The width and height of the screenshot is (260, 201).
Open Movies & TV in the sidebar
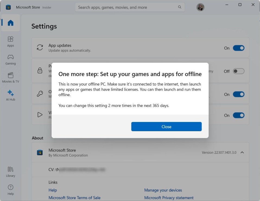10,78
